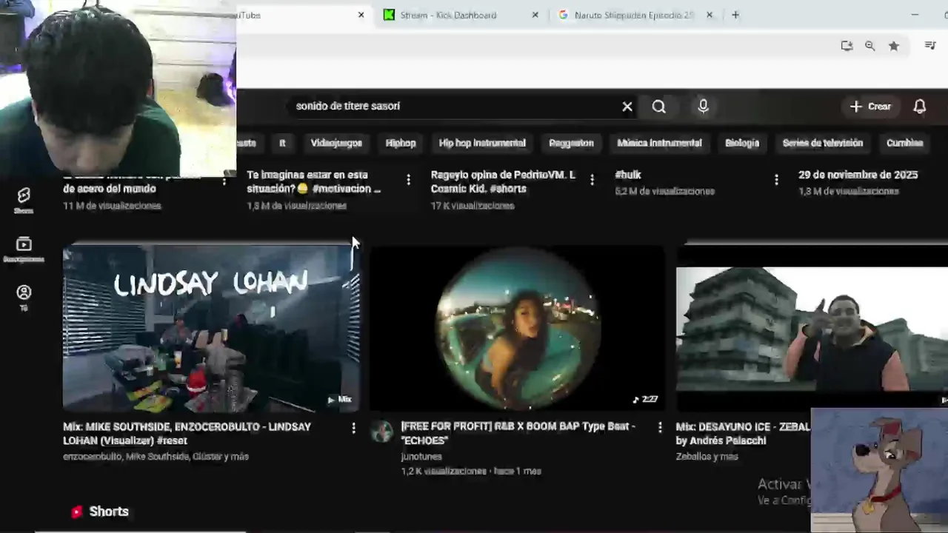This screenshot has height=533, width=948.
Task: Open junotunes channel avatar
Action: pyautogui.click(x=382, y=431)
